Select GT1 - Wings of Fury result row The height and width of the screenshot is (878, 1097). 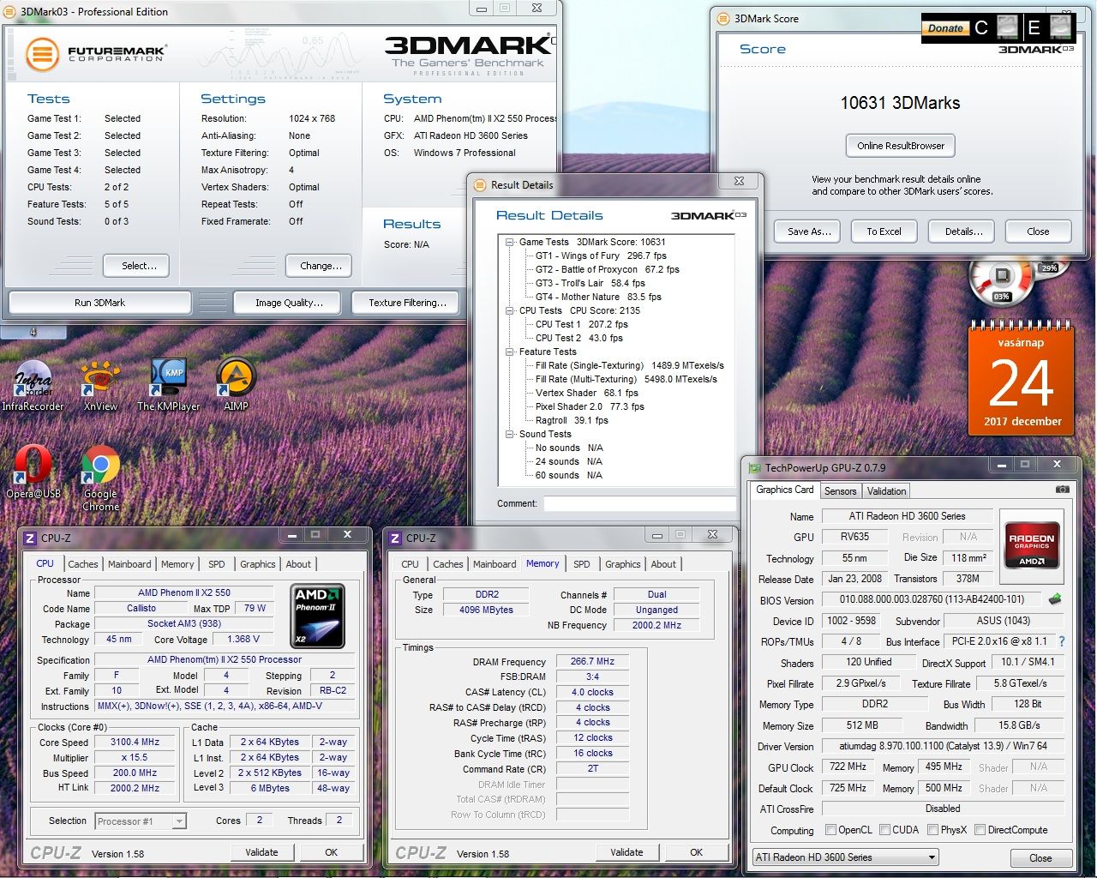pos(601,256)
